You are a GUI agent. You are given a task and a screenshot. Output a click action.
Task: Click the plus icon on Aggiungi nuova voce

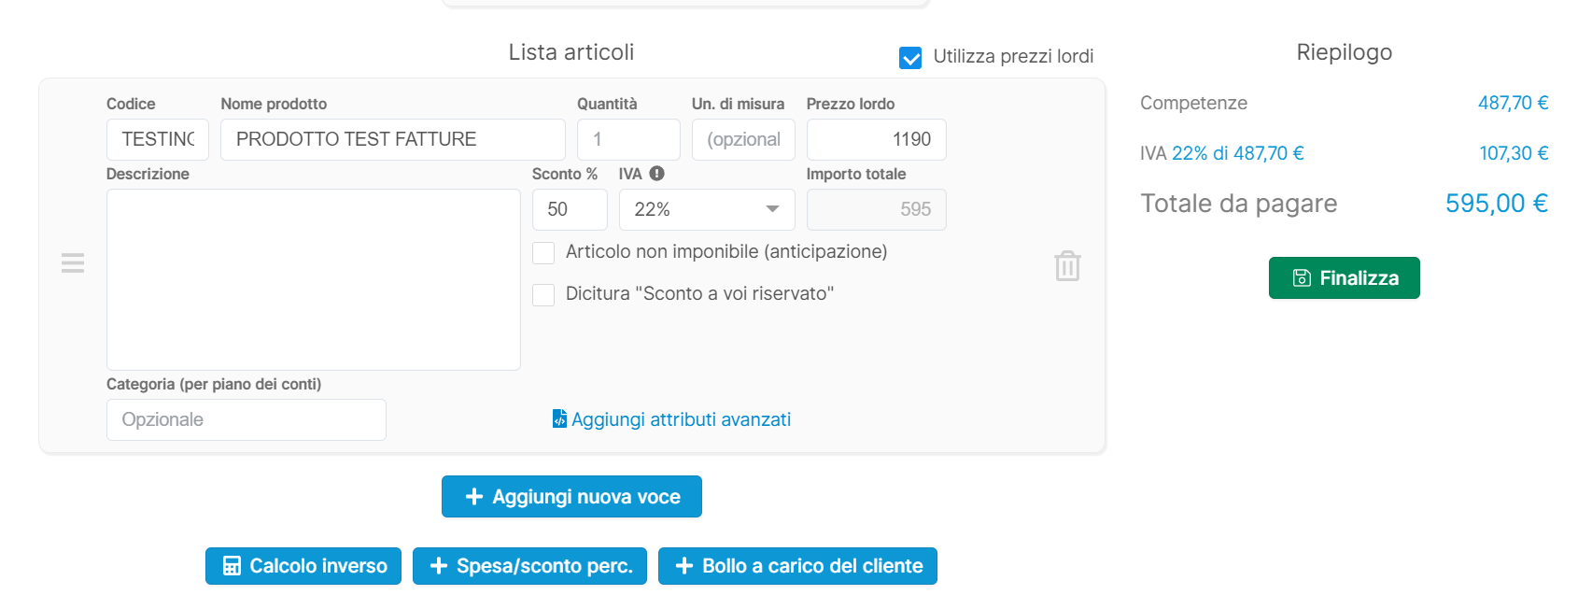(x=472, y=496)
